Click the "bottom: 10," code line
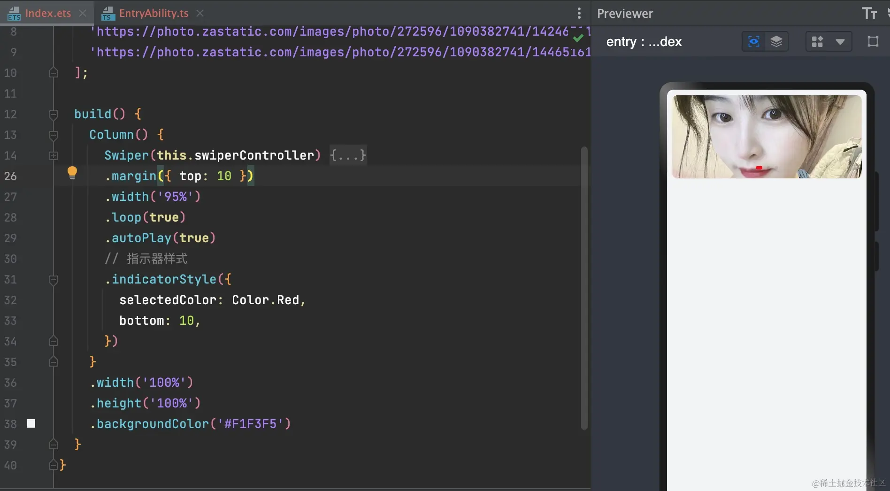The width and height of the screenshot is (890, 491). [x=160, y=321]
